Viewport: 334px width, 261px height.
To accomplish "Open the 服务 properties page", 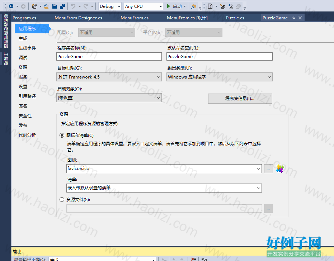I will point(23,77).
